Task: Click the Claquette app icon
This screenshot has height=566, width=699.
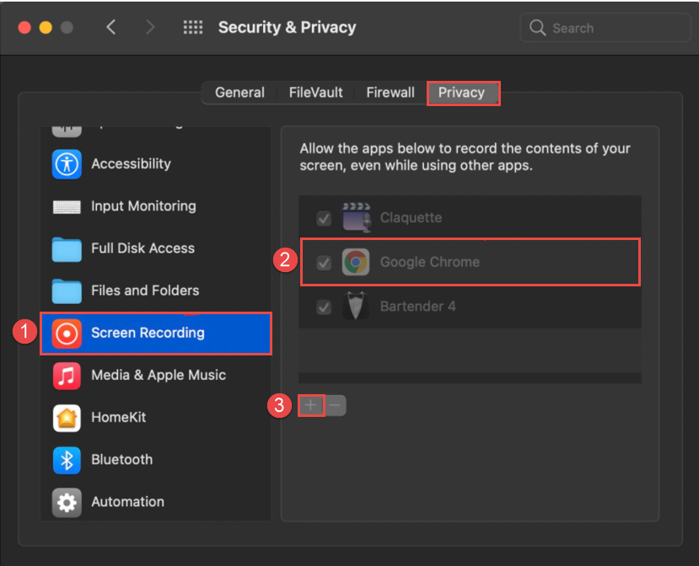Action: coord(356,217)
